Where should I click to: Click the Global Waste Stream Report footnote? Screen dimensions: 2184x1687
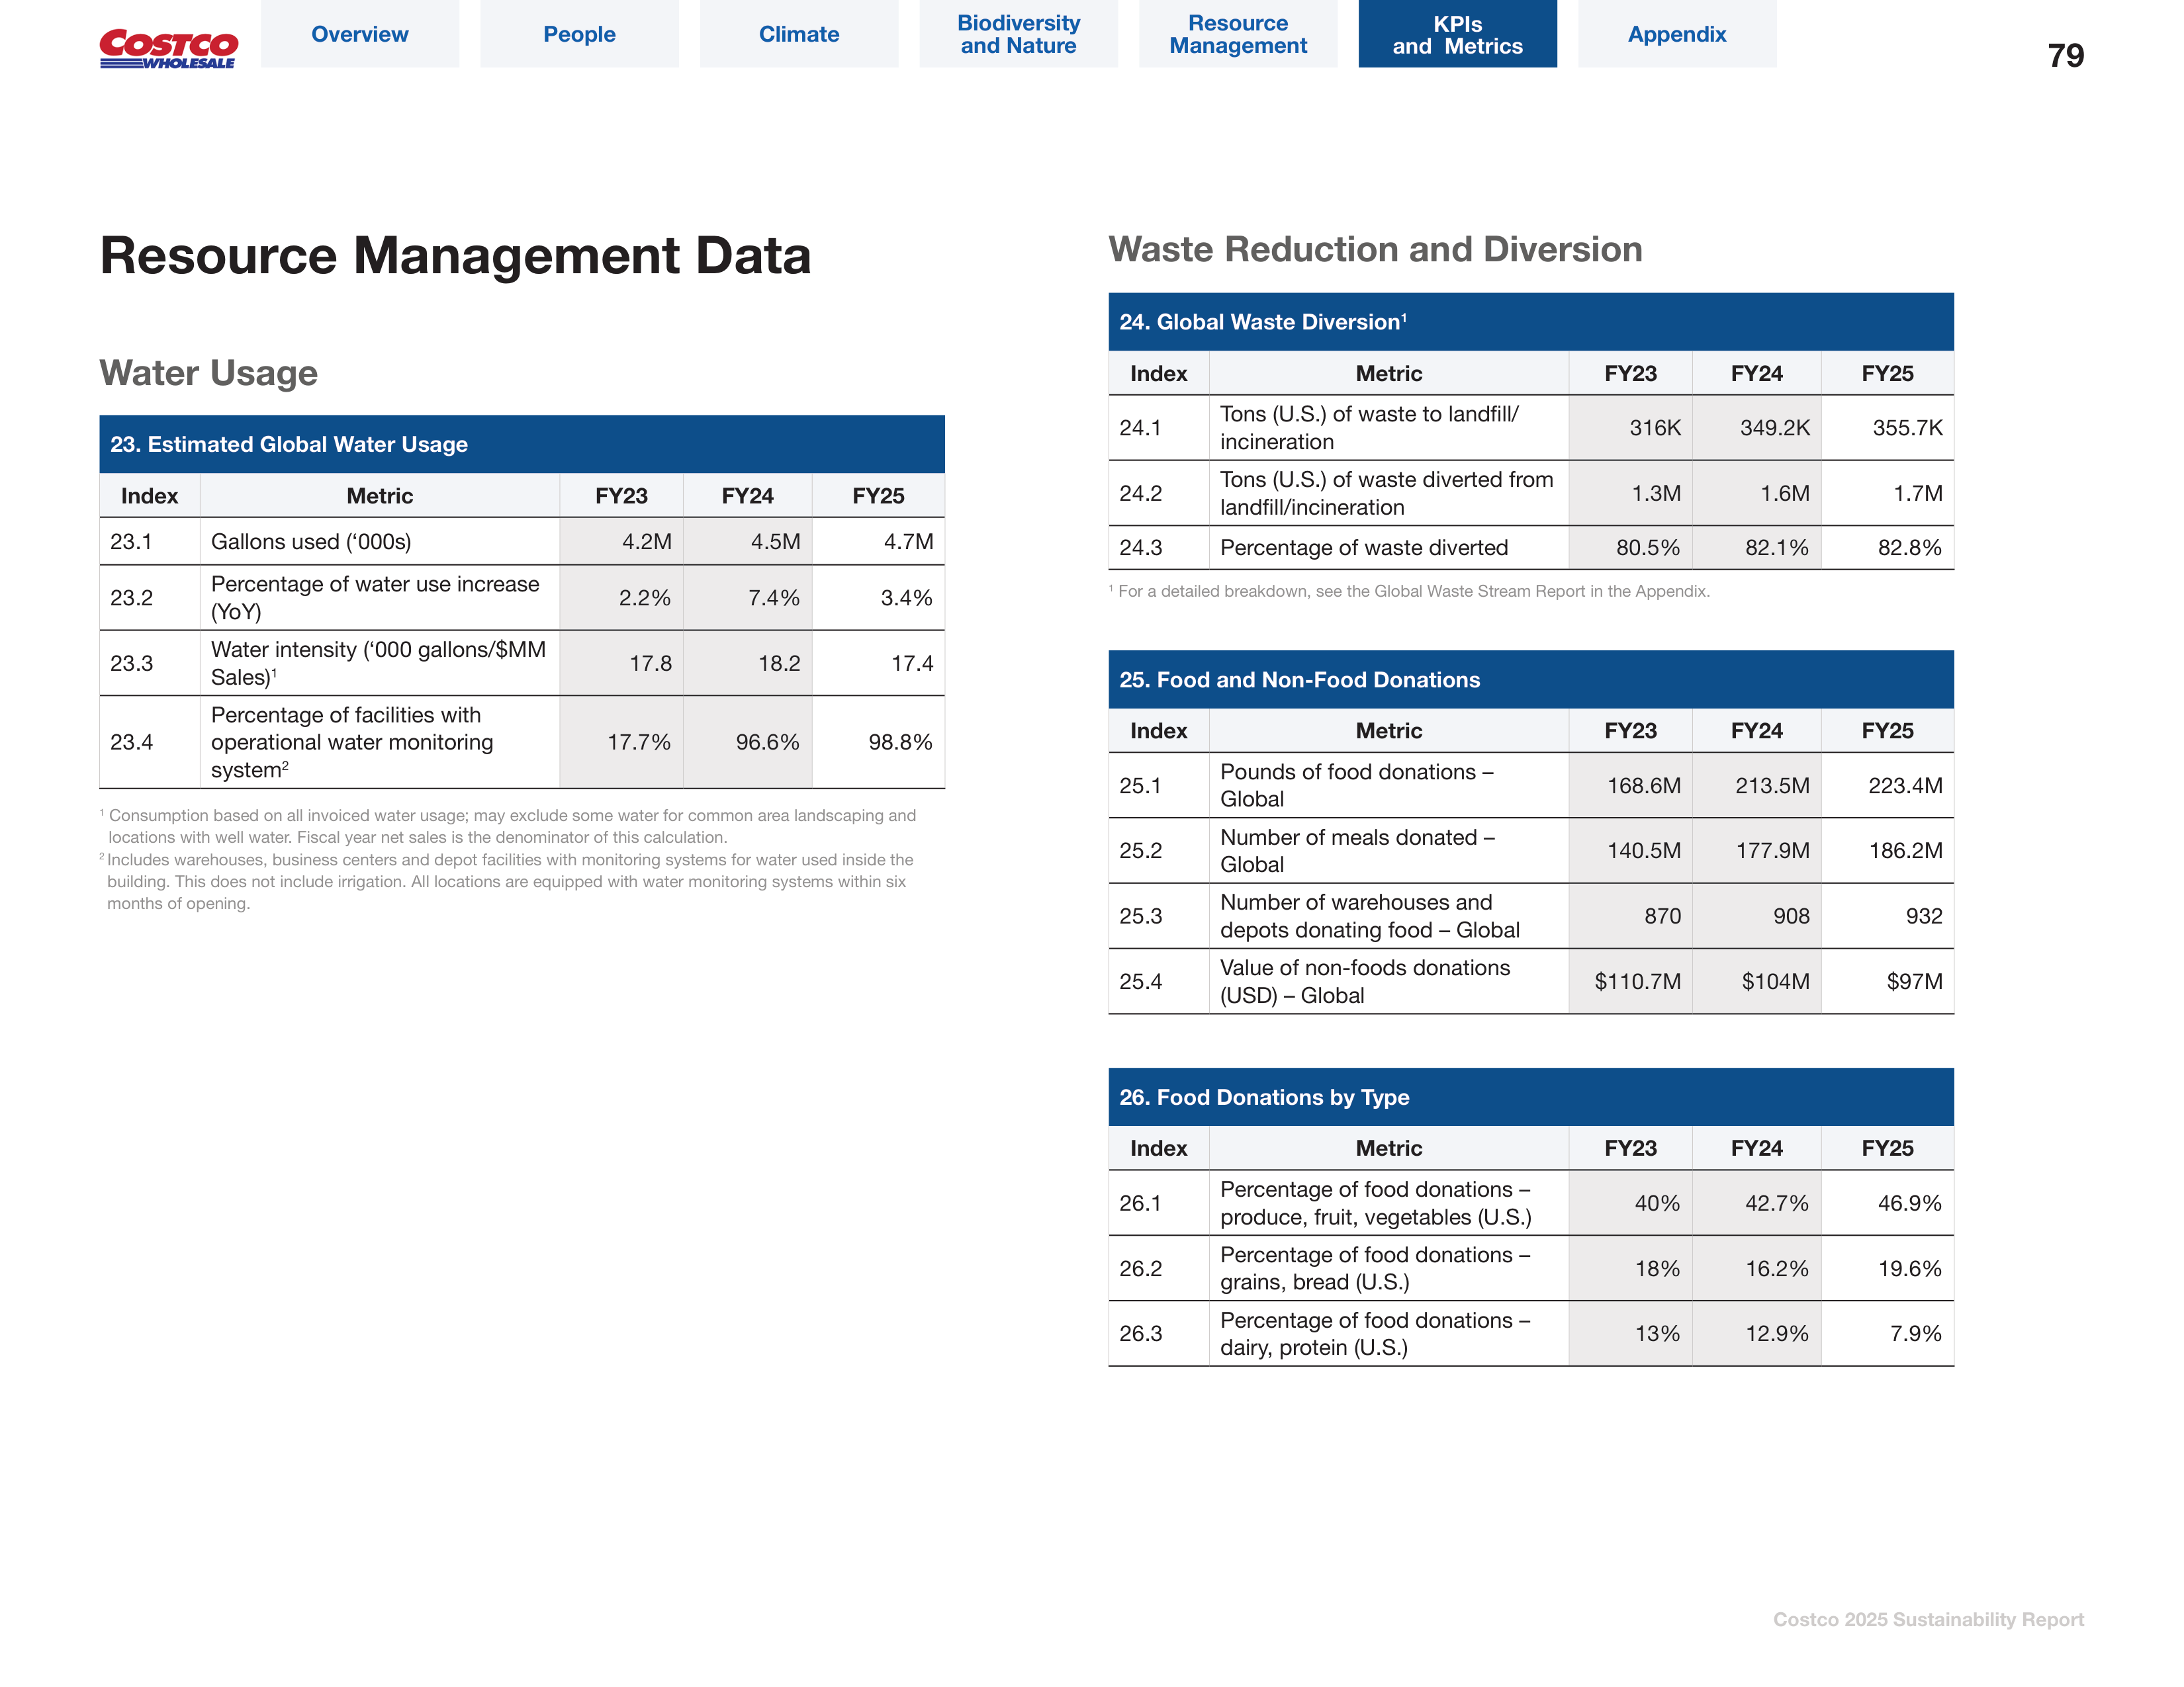(1409, 591)
